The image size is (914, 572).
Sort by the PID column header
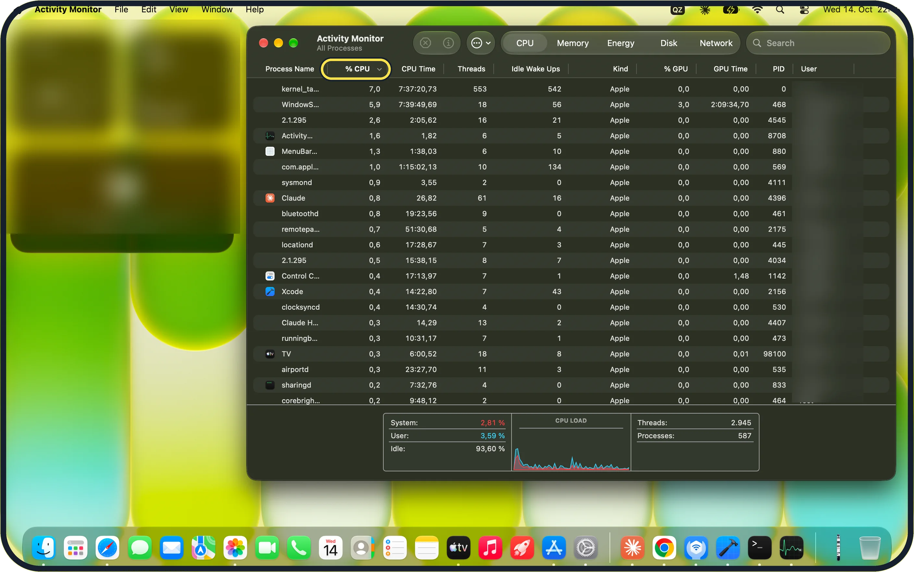[x=778, y=69]
